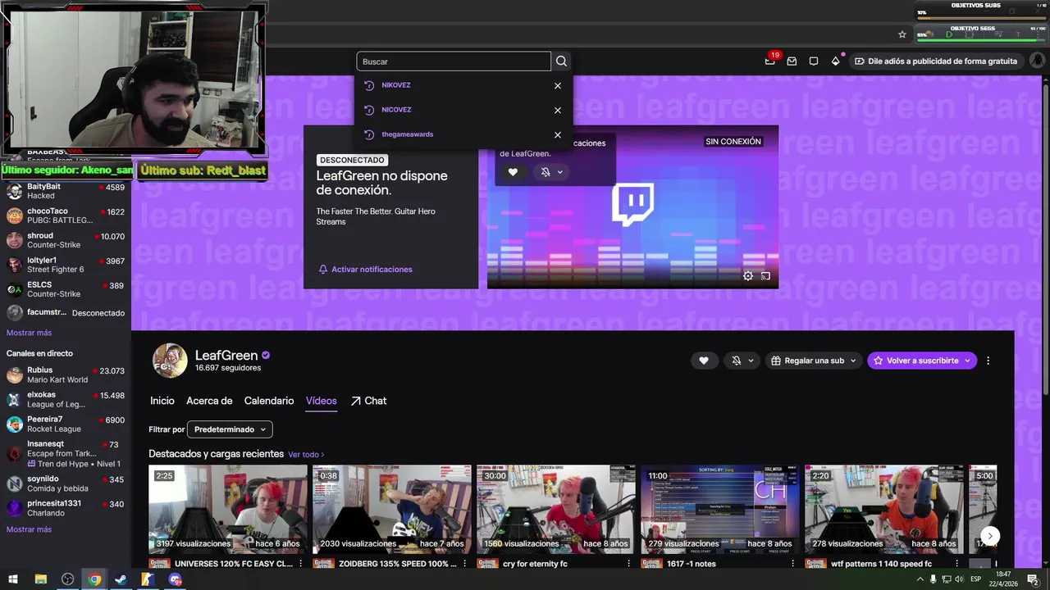
Task: Remove NIKOVEZ from search history
Action: (x=558, y=85)
